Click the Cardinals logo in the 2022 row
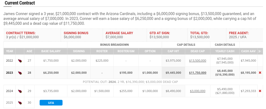The width and height of the screenshot is (266, 109). (x=20, y=61)
